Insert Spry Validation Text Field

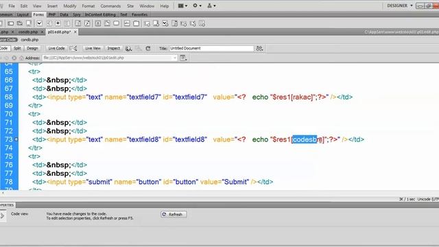click(x=147, y=23)
